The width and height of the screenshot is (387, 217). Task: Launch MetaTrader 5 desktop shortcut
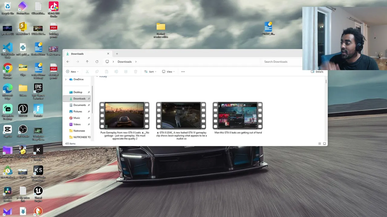coord(8,172)
